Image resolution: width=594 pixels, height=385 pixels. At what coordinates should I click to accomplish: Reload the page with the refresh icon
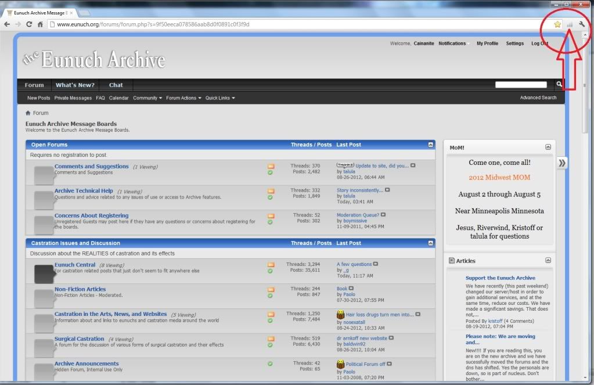(x=29, y=24)
